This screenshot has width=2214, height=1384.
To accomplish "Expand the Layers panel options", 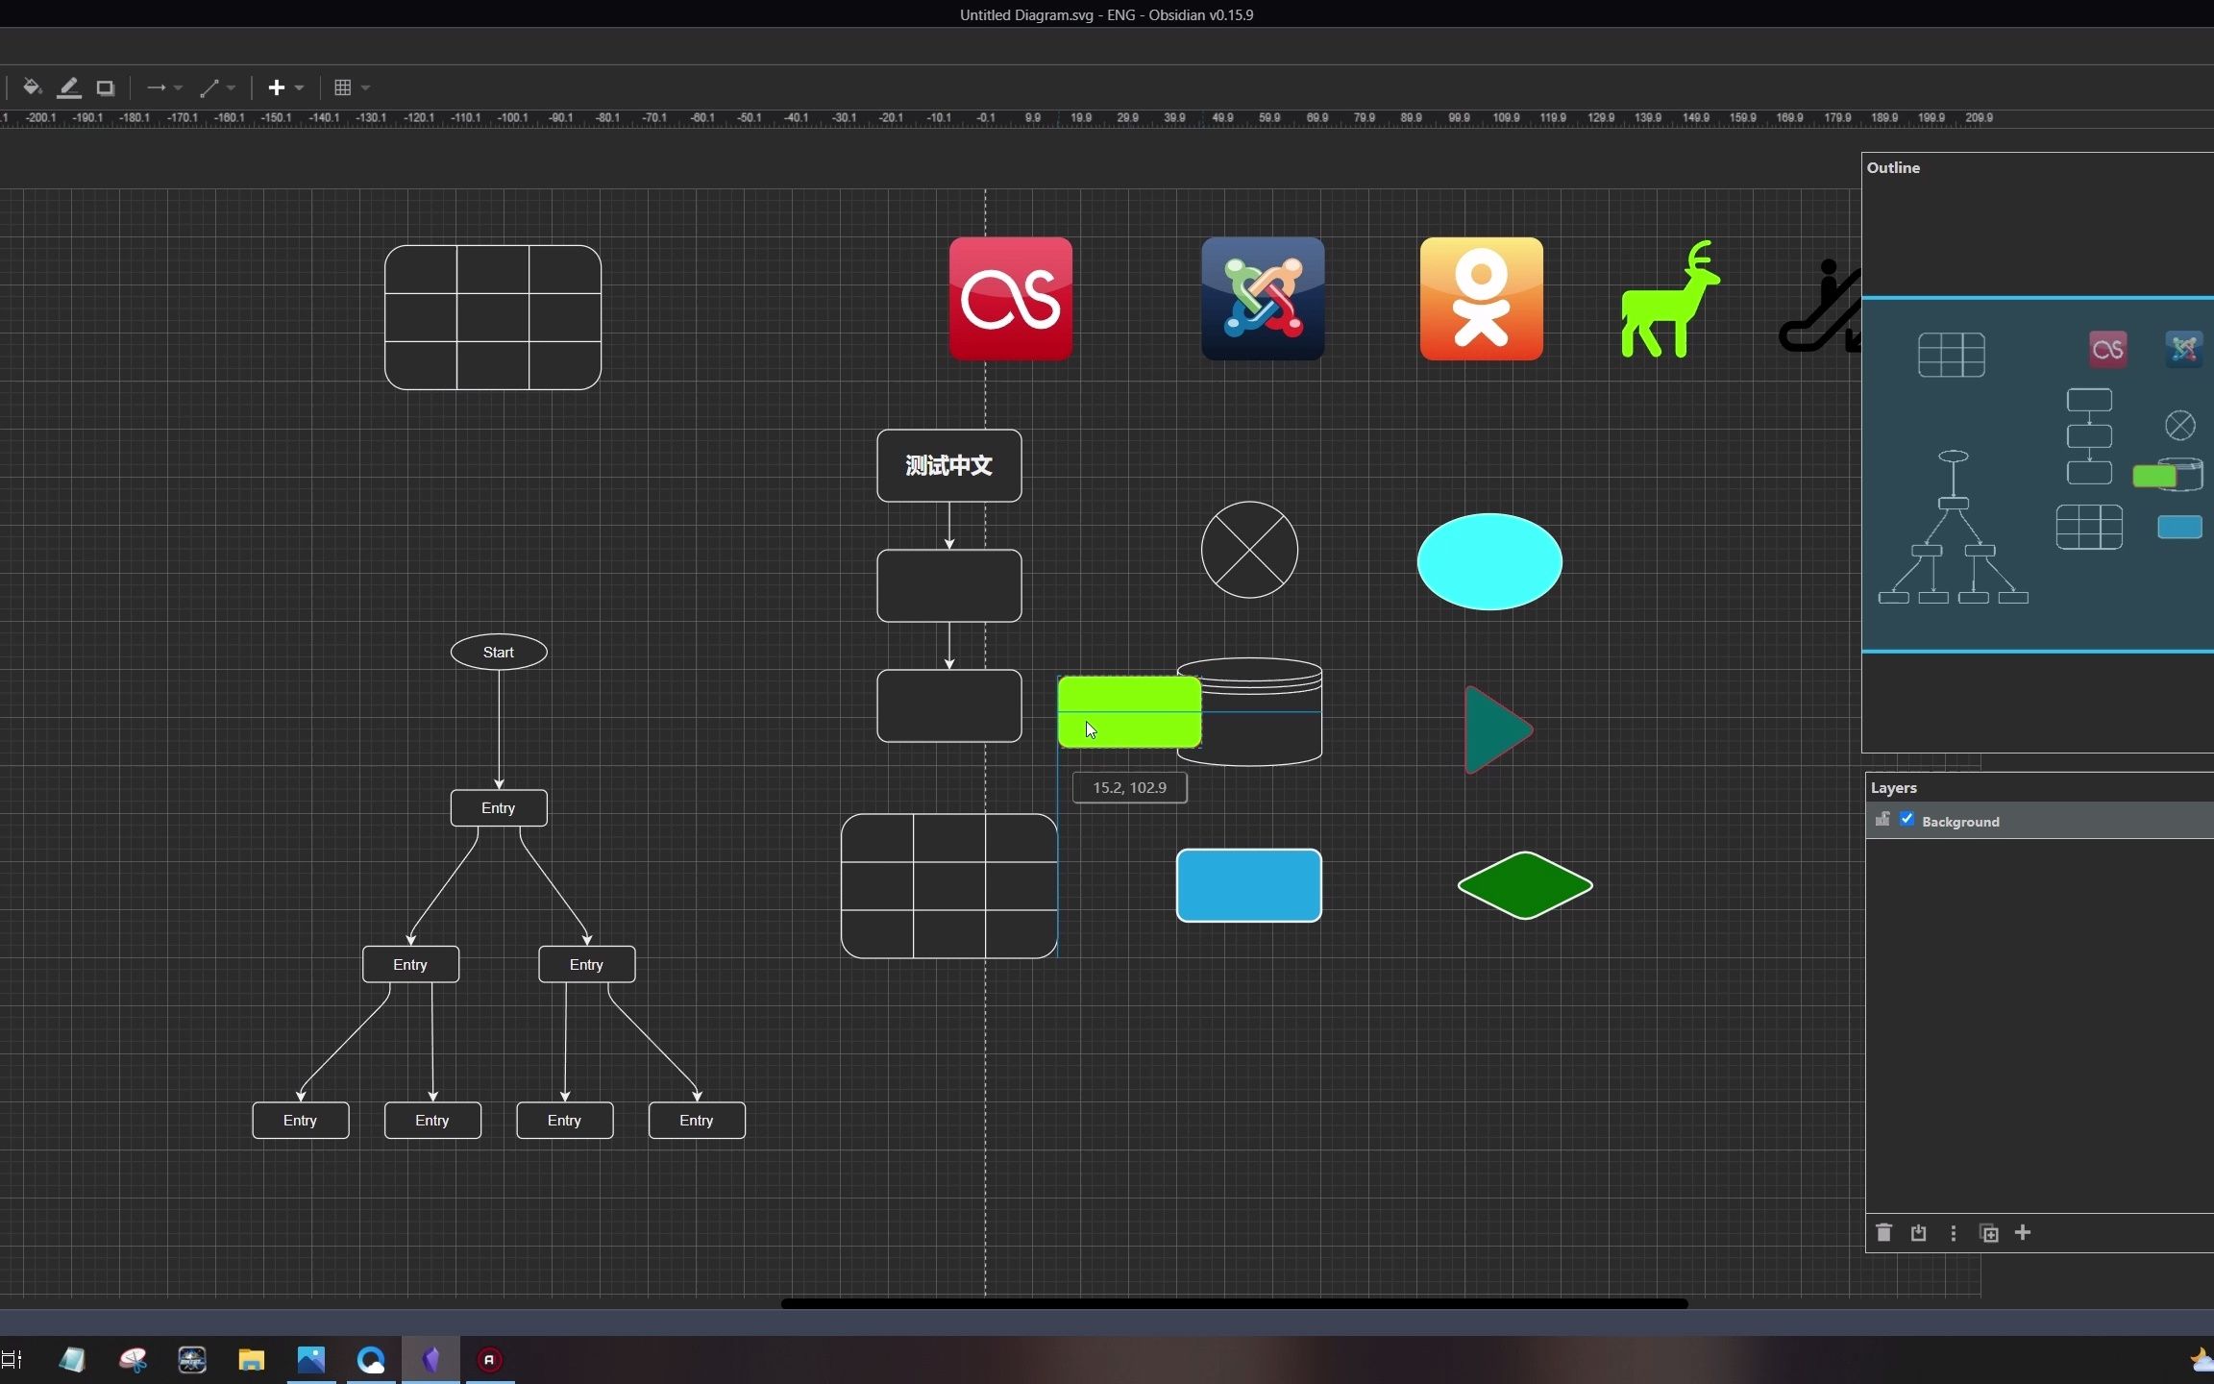I will [1953, 1232].
